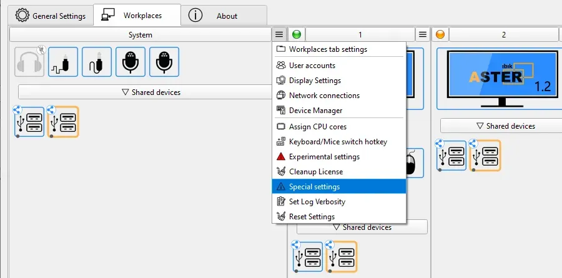Select Assign CPU cores menu item
The width and height of the screenshot is (562, 278).
point(339,127)
